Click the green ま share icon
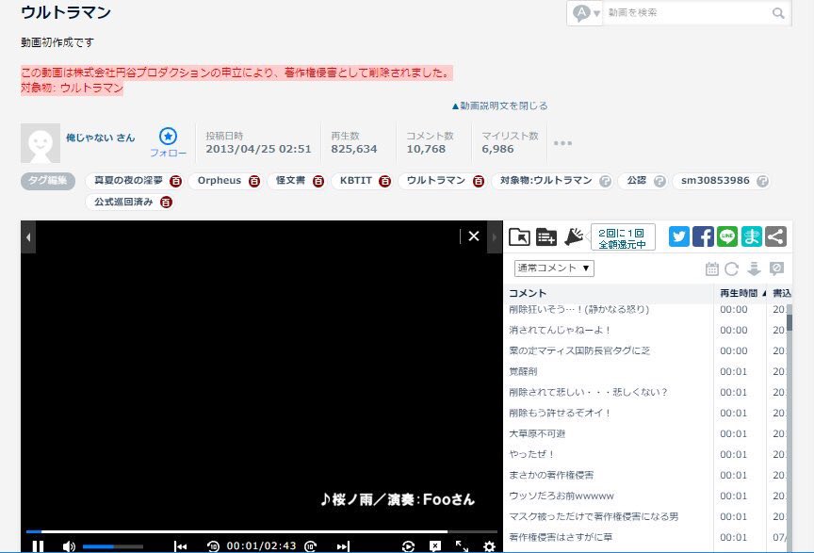Screen dimensions: 814x553 pos(751,236)
